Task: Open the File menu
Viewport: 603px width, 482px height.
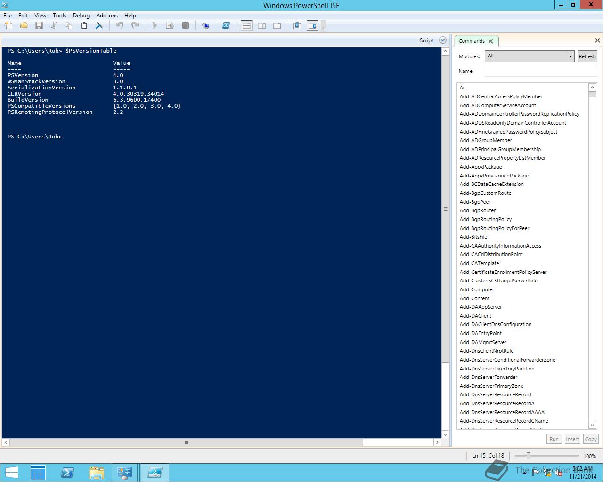Action: click(8, 16)
